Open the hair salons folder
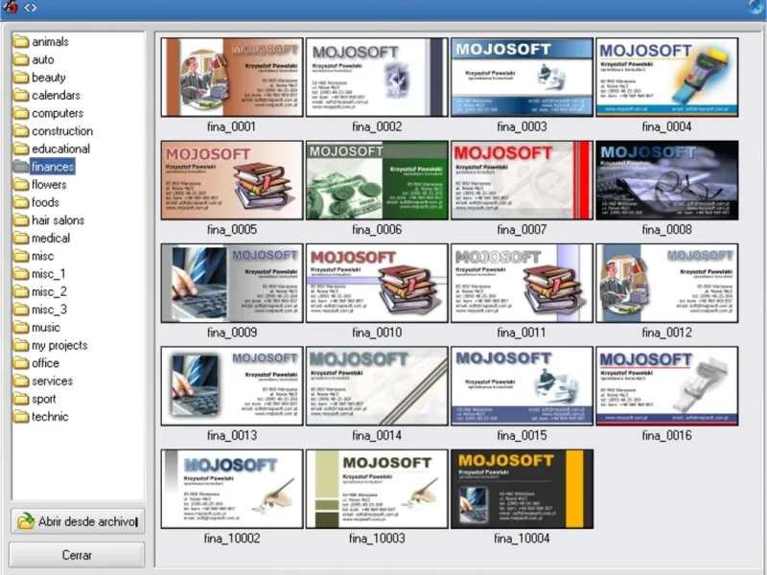 pos(49,220)
